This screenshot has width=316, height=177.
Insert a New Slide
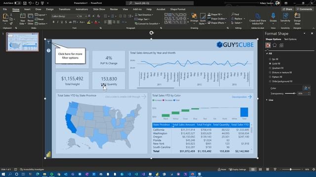point(23,19)
